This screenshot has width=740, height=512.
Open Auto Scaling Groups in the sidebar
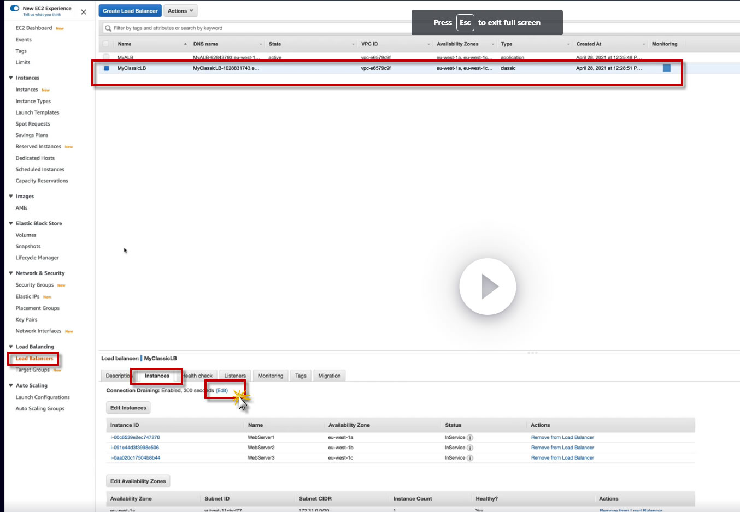point(40,409)
